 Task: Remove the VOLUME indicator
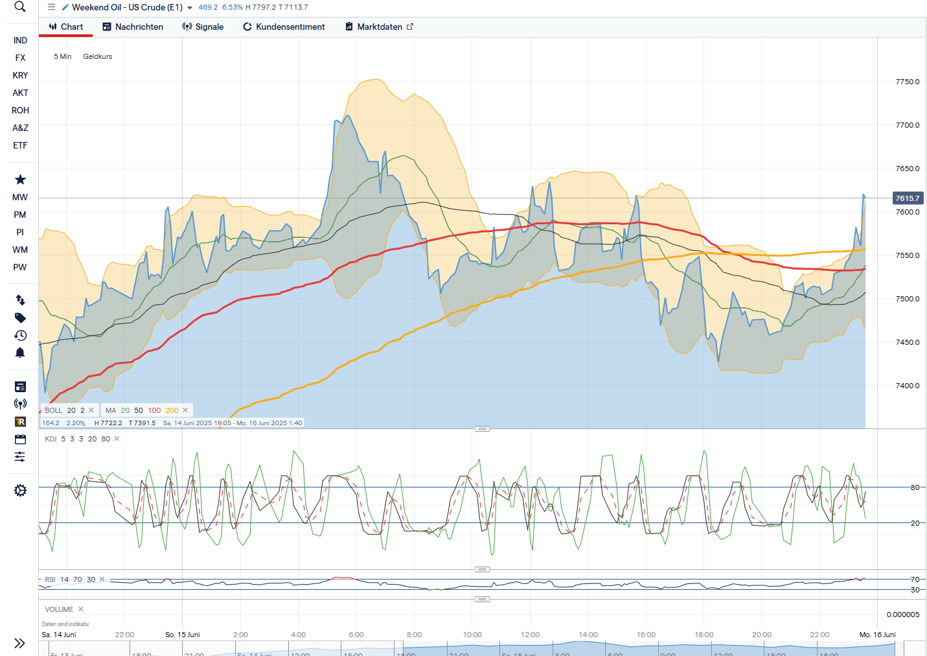pos(81,609)
